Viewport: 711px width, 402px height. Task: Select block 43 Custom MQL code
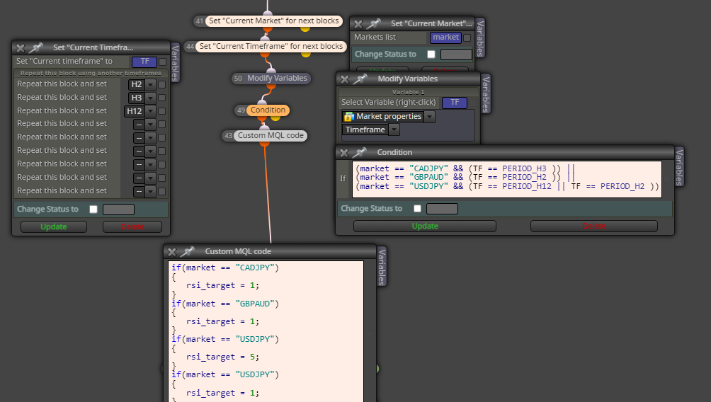271,135
